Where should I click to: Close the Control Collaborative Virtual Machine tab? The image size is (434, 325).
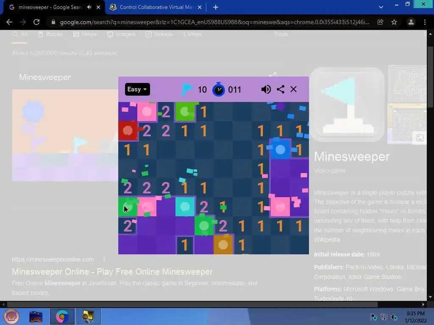[200, 7]
